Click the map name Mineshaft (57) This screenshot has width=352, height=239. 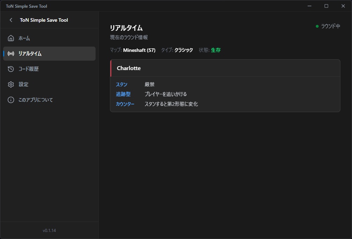[x=139, y=50]
